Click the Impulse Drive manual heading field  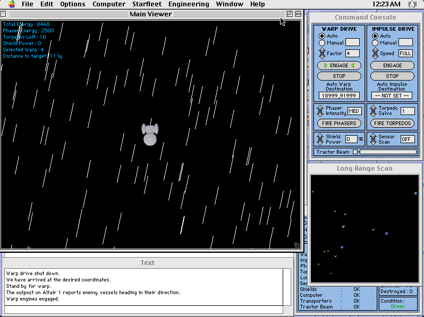pos(405,42)
